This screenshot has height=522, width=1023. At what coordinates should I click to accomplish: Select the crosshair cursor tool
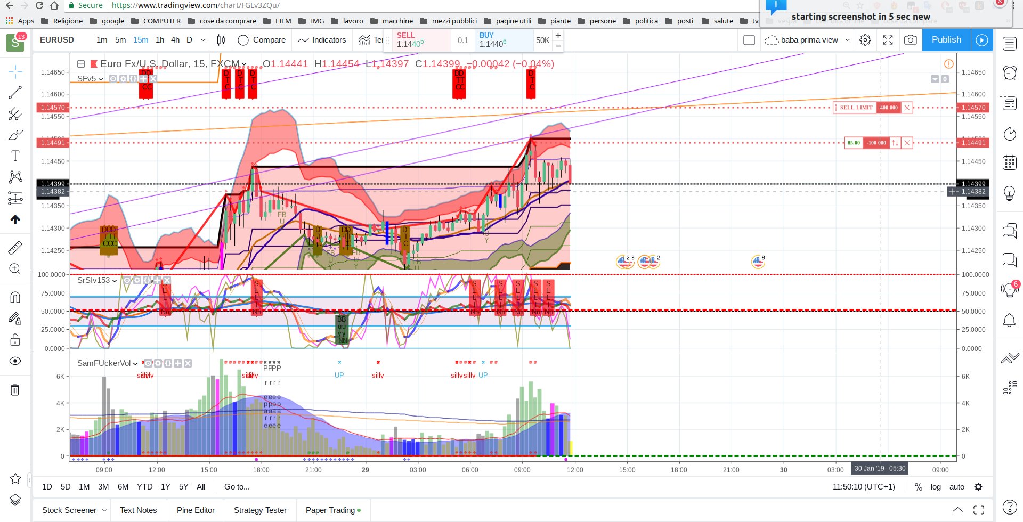pos(15,71)
